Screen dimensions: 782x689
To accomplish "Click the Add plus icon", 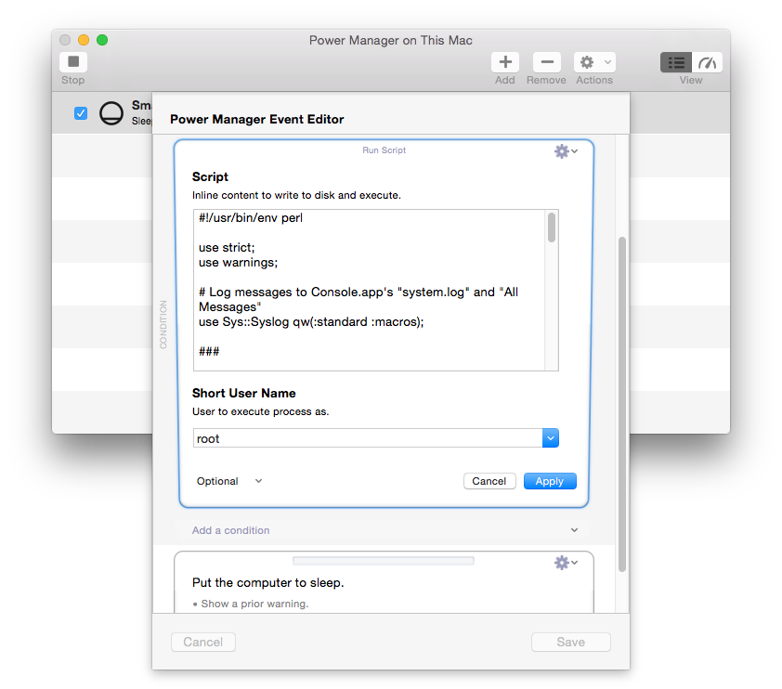I will click(505, 62).
